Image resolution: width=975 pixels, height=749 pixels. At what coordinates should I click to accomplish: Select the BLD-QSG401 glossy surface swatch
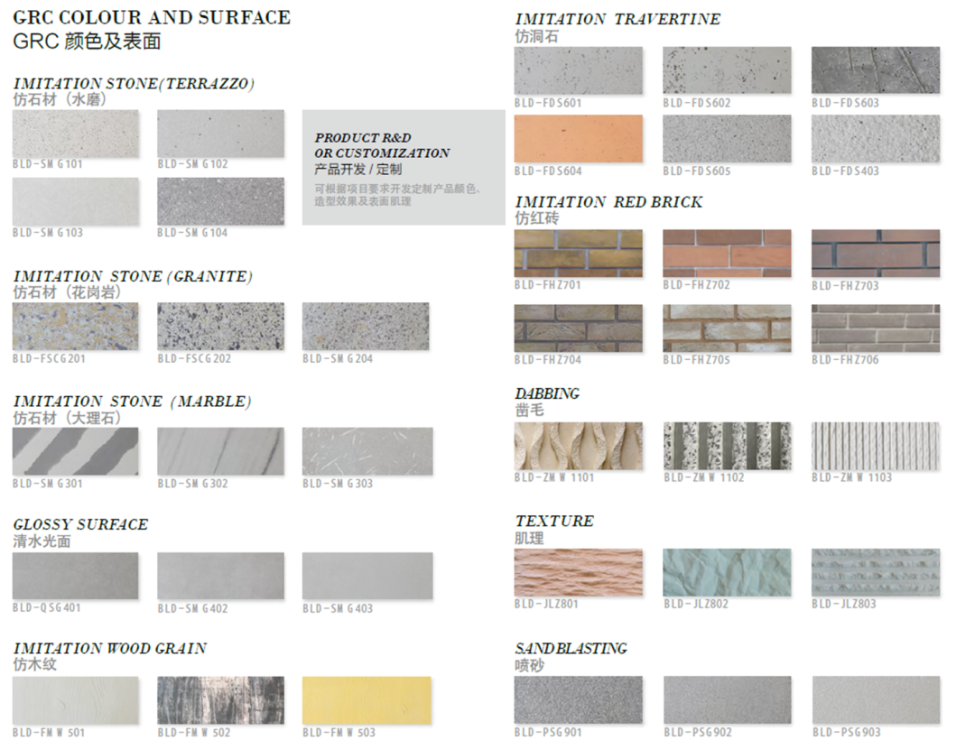coord(76,576)
